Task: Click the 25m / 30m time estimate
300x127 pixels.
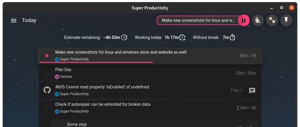Action: click(x=246, y=73)
